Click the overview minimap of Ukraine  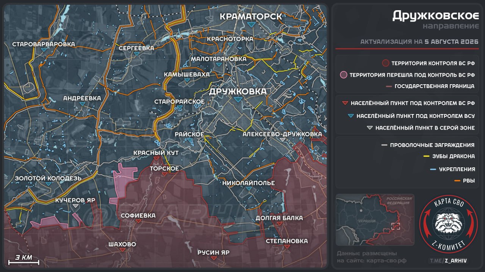[375, 219]
